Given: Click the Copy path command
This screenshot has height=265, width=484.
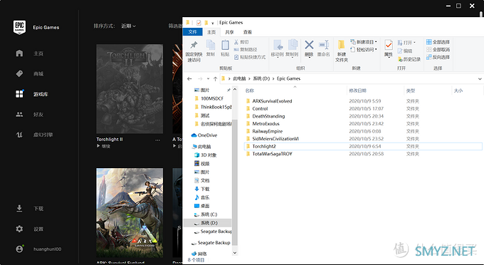Looking at the screenshot, I should tap(246, 49).
